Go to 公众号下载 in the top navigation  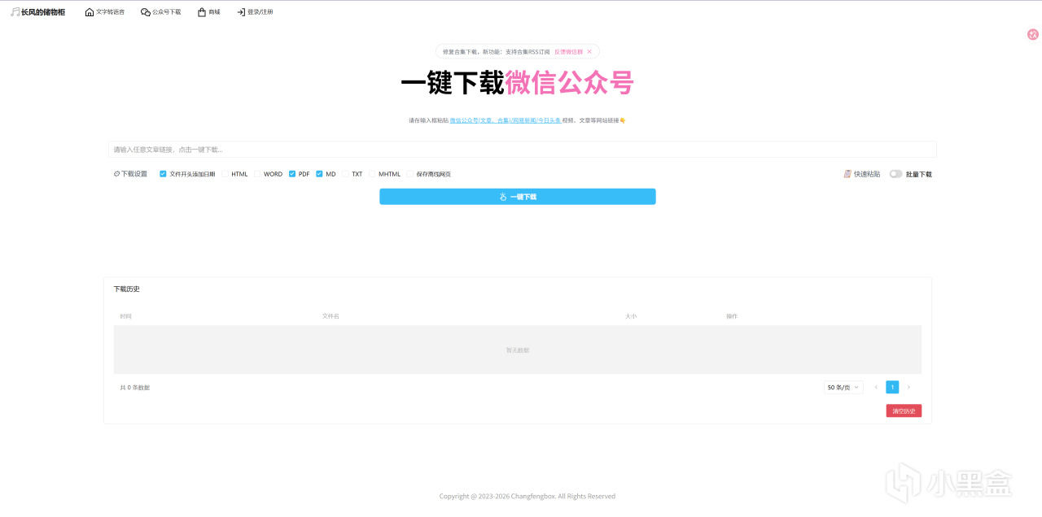coord(161,12)
